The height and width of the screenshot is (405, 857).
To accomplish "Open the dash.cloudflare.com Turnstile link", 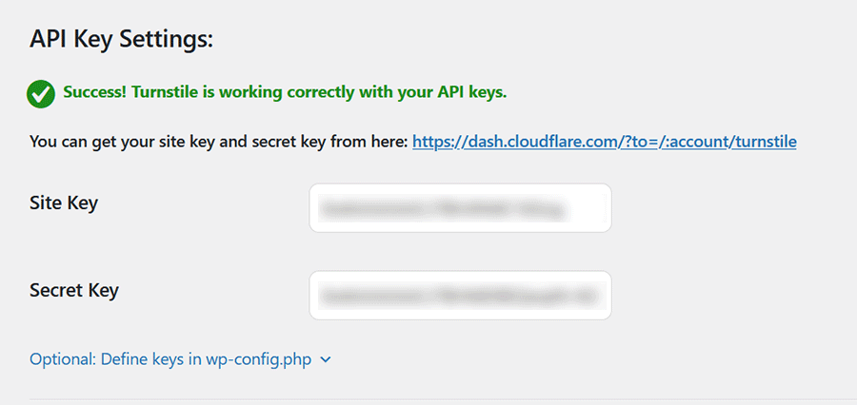I will [604, 142].
